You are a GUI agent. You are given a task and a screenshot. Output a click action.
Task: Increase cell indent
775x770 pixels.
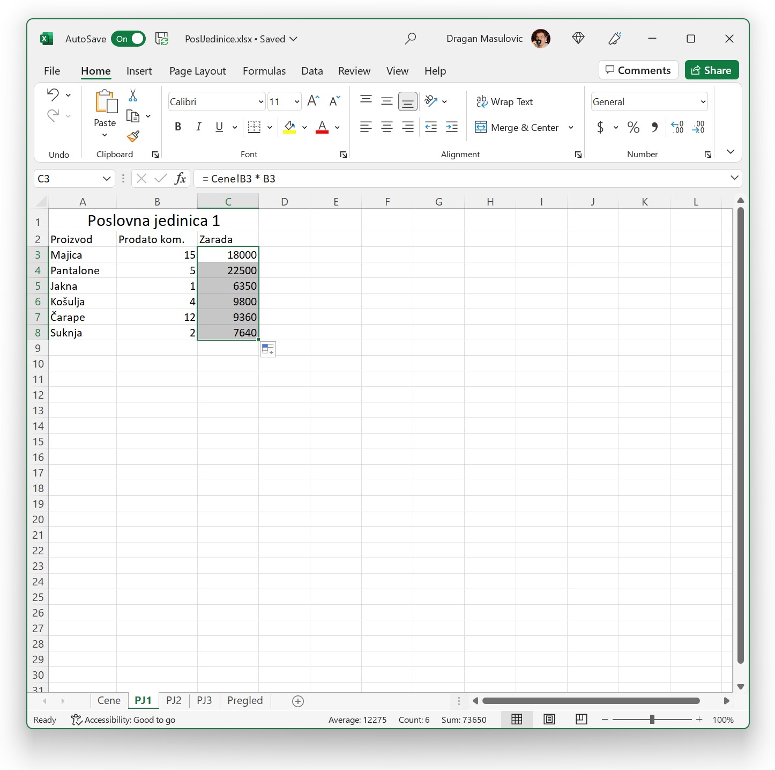click(452, 127)
